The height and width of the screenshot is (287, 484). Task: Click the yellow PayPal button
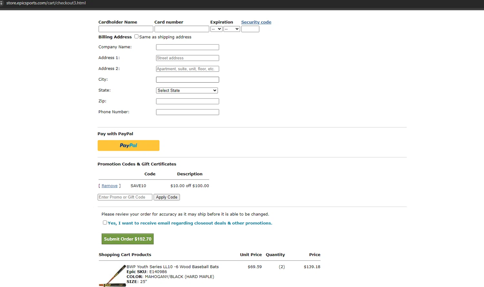point(128,146)
